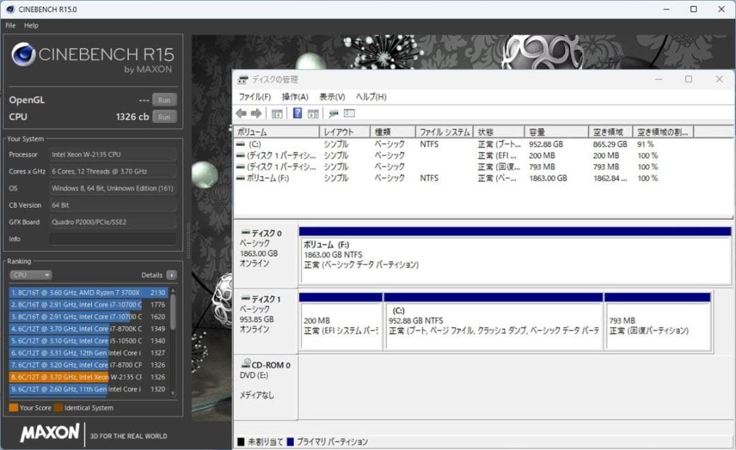Click the CINEBENCH R15 logo icon
Image resolution: width=736 pixels, height=450 pixels.
(x=23, y=54)
